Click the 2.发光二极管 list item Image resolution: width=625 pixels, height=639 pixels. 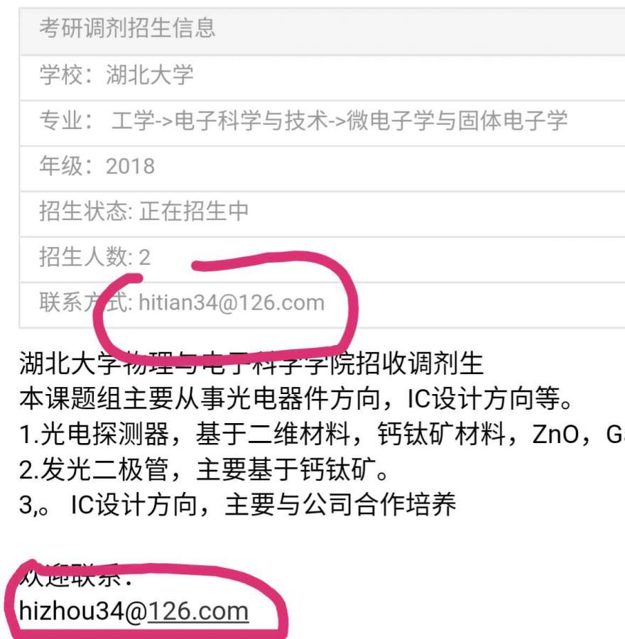pyautogui.click(x=203, y=469)
